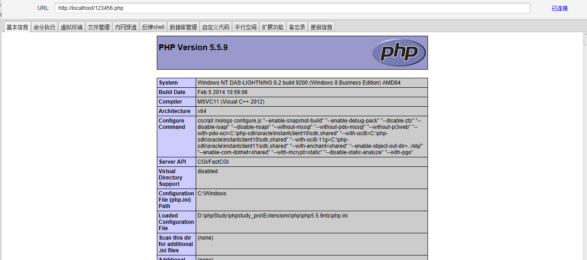
Task: Switch to the 扩展功能 tab
Action: (x=272, y=27)
